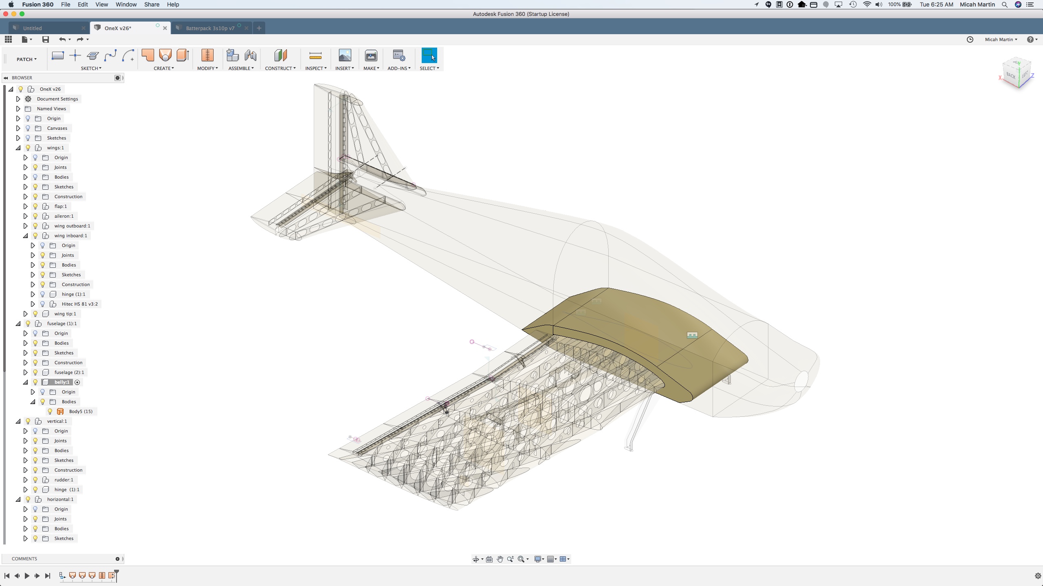Open the Joint tool under Assemble

pyautogui.click(x=251, y=56)
